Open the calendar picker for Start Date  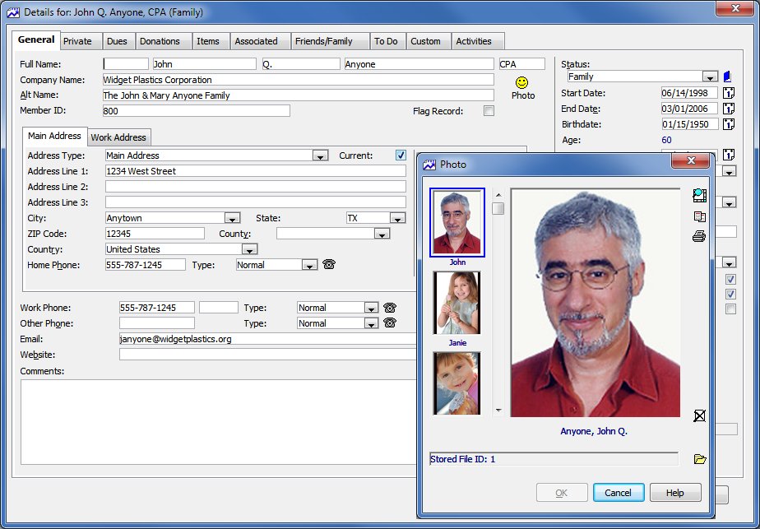729,93
